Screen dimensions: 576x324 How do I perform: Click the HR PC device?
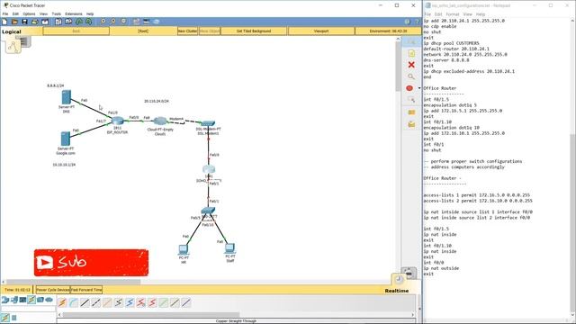pos(184,249)
